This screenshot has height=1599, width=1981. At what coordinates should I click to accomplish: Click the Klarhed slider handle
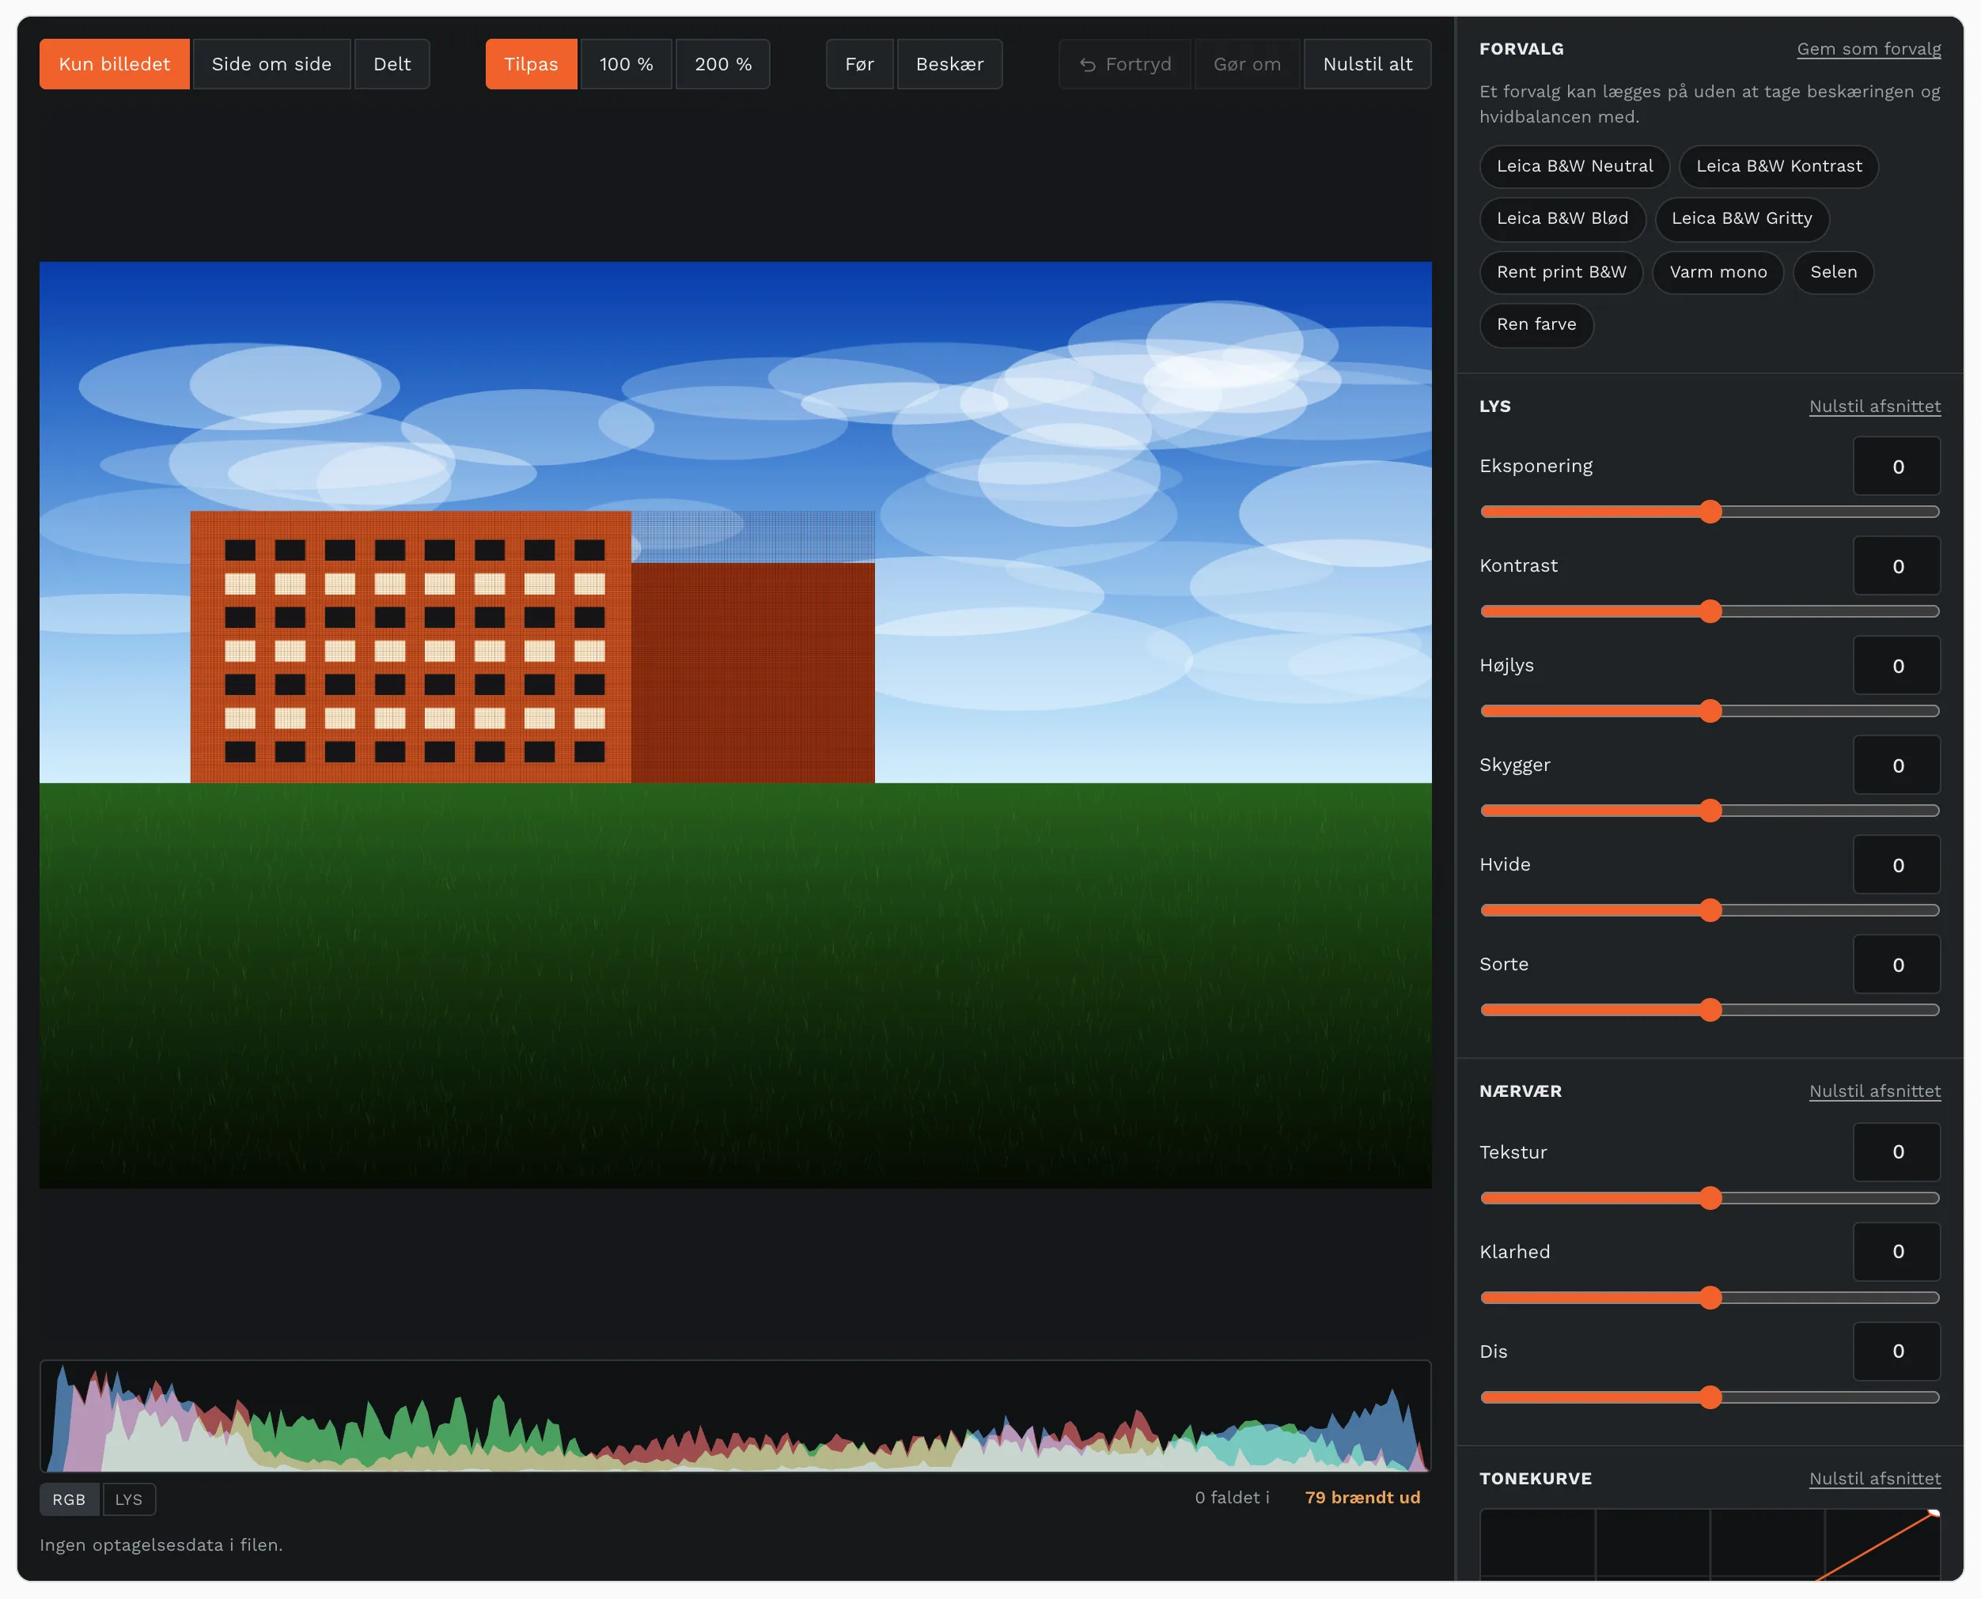(1710, 1298)
